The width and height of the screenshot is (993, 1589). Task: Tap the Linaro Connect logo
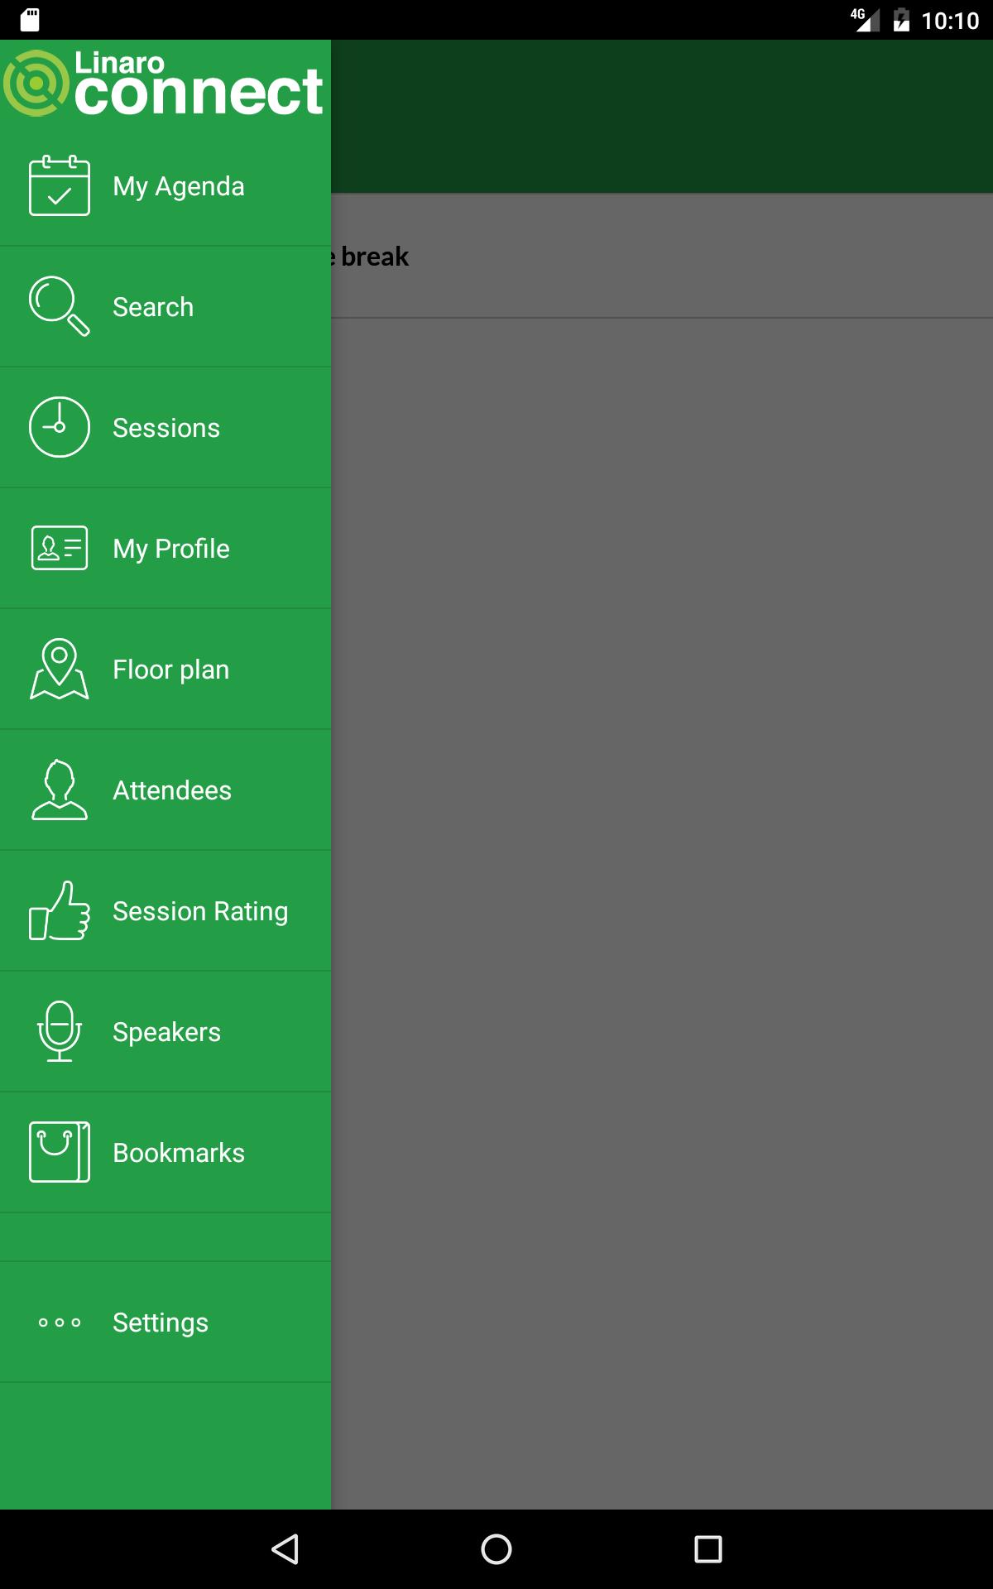[163, 84]
